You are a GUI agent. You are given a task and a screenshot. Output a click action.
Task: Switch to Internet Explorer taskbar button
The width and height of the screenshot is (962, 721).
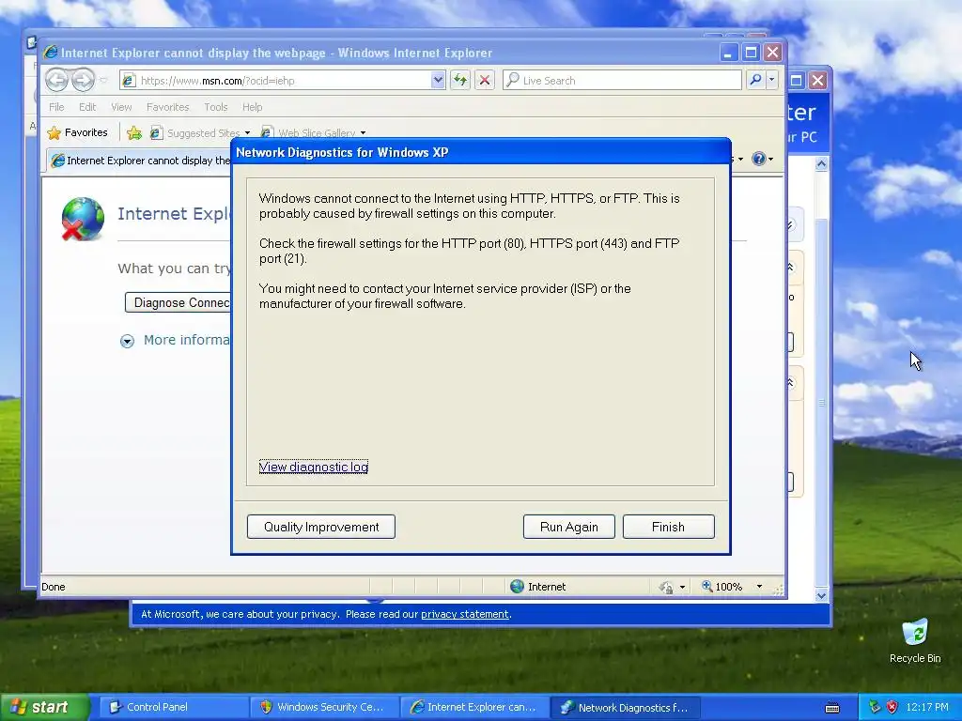pos(474,707)
